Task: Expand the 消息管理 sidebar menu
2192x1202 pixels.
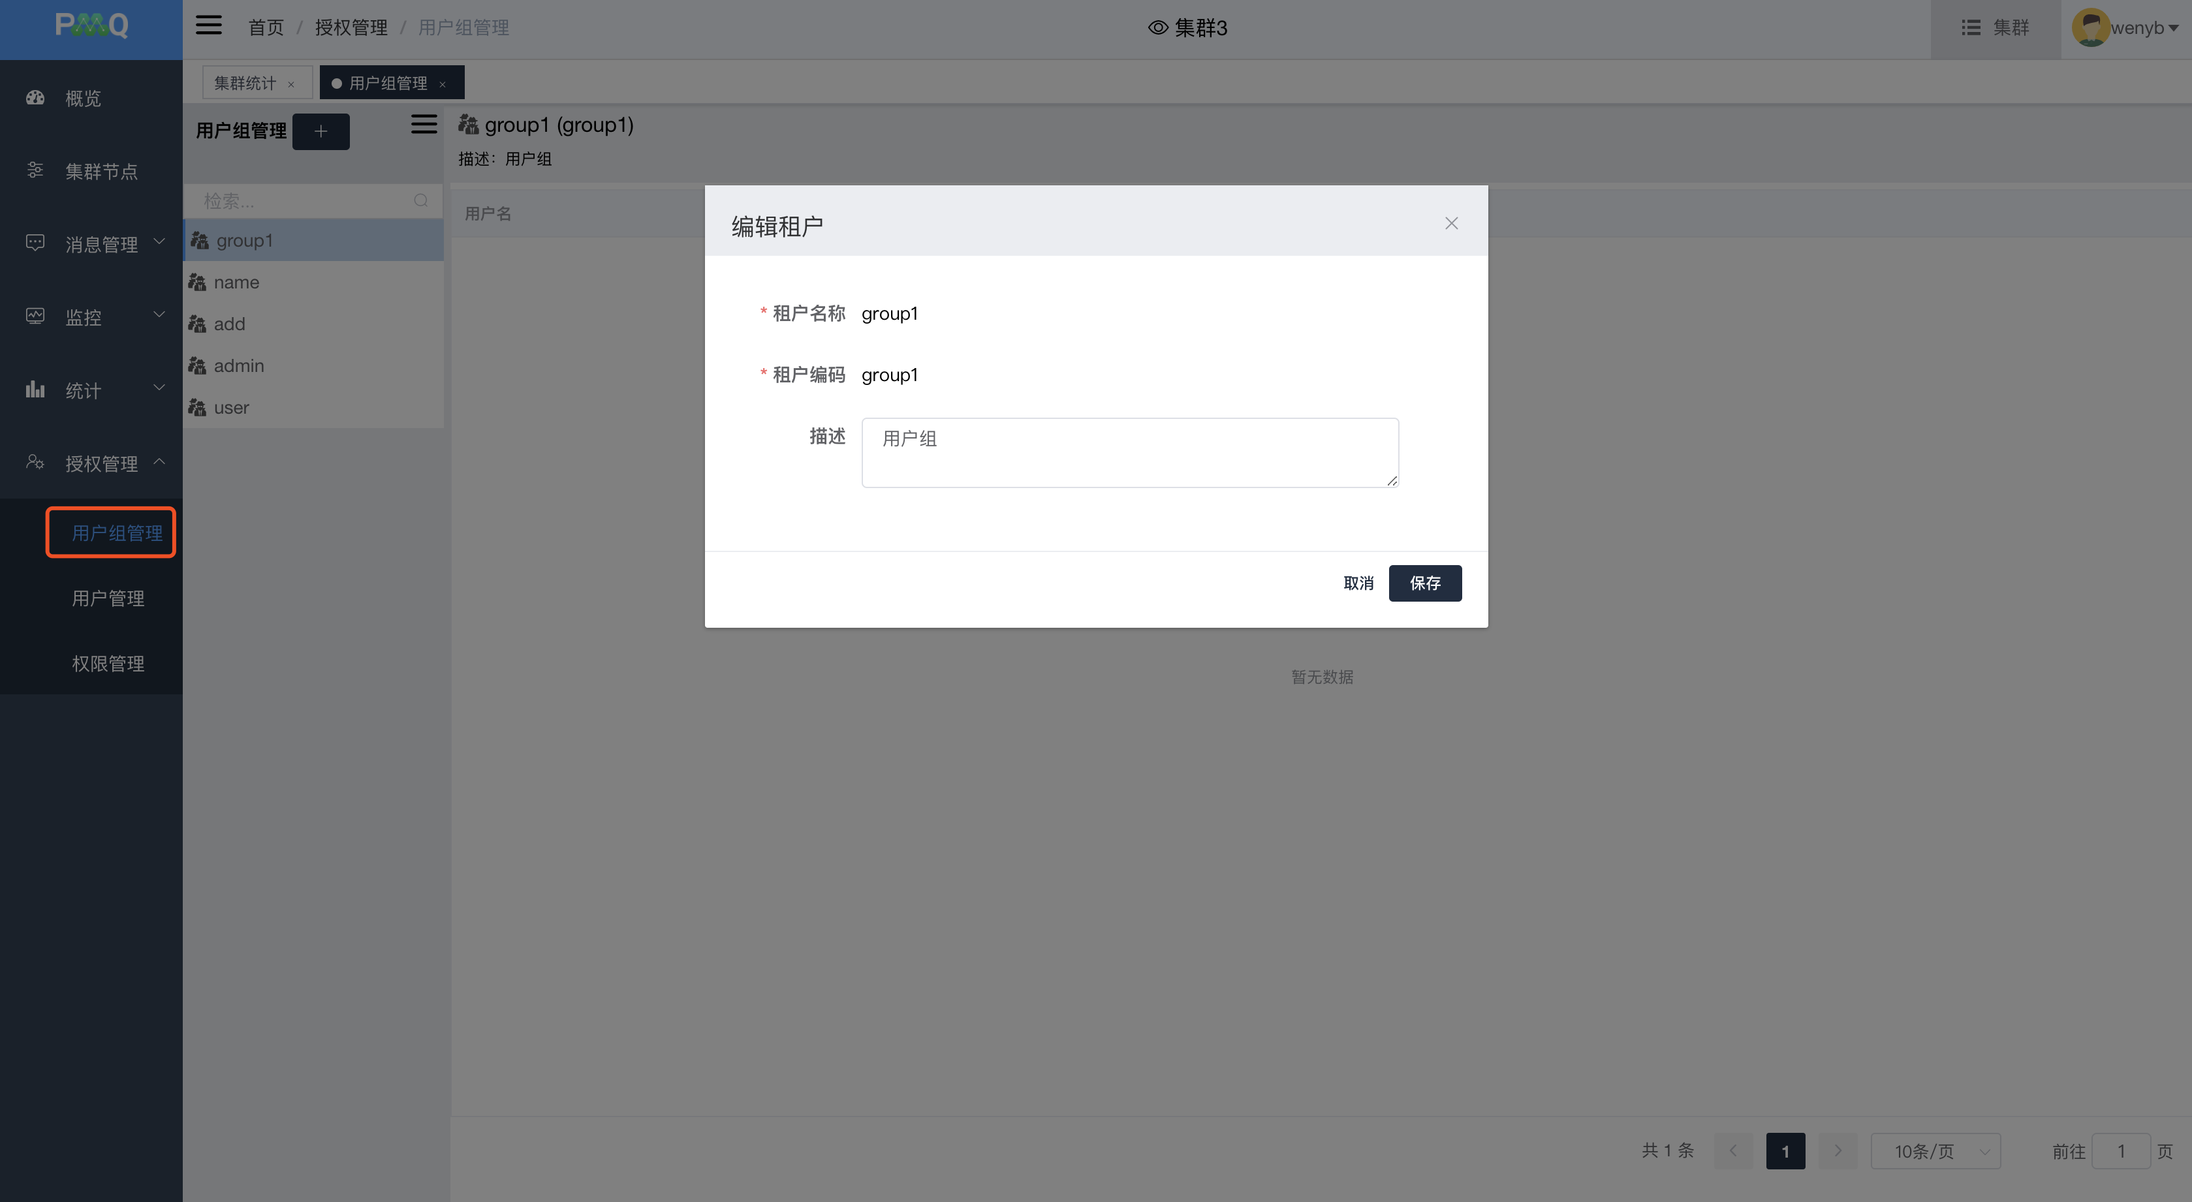Action: [x=101, y=244]
